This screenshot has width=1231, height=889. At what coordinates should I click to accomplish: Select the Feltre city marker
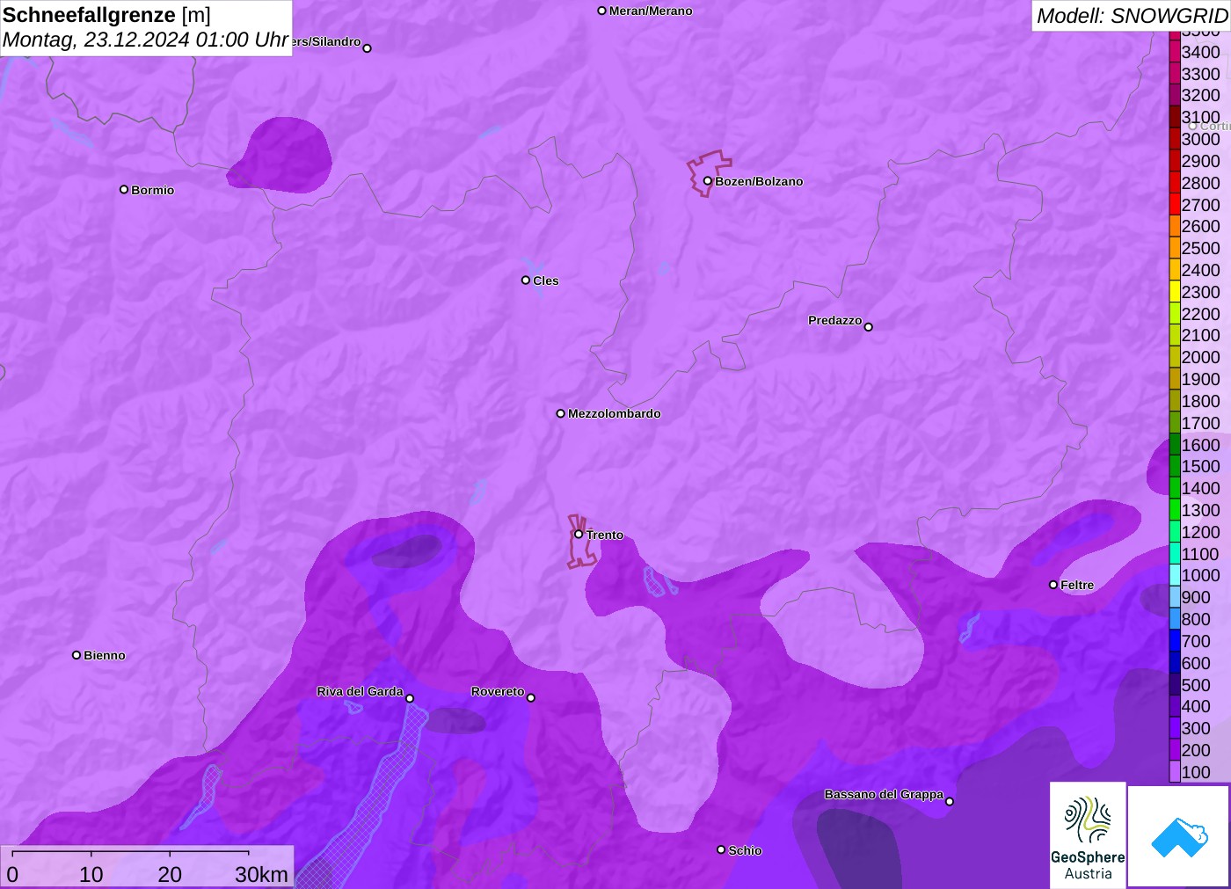click(x=1053, y=585)
